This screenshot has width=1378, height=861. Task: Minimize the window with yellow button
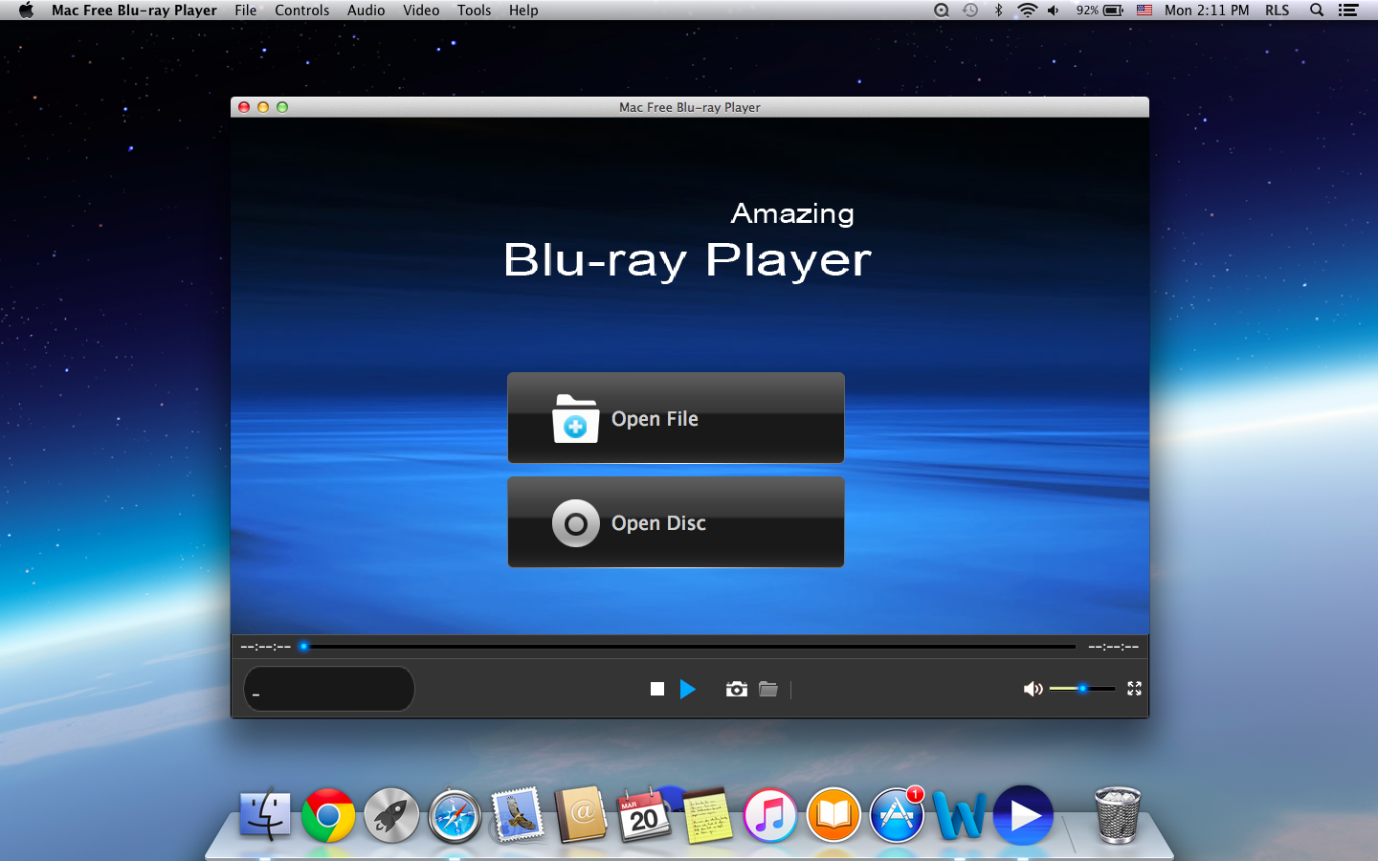click(x=263, y=107)
